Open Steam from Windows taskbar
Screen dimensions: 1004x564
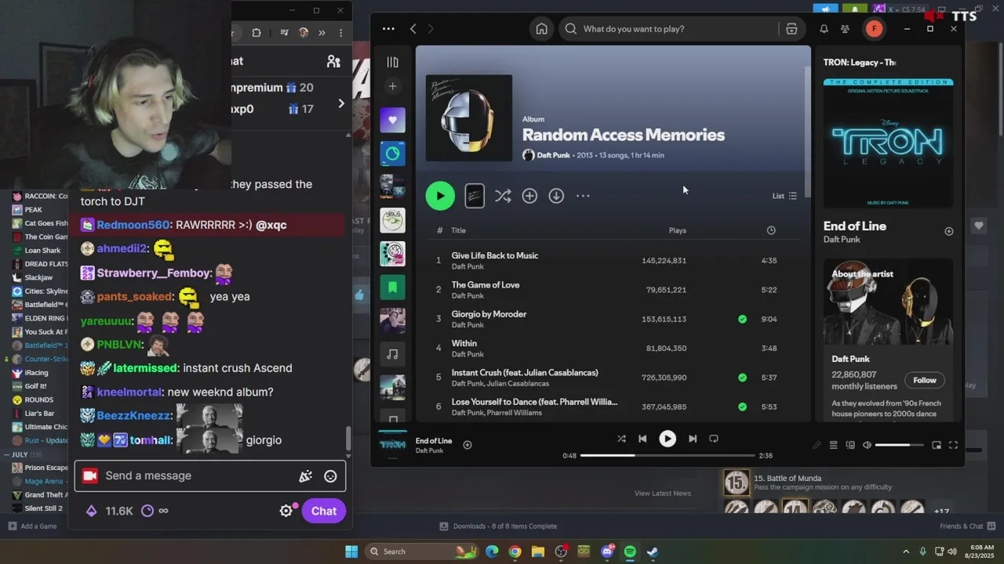click(653, 551)
